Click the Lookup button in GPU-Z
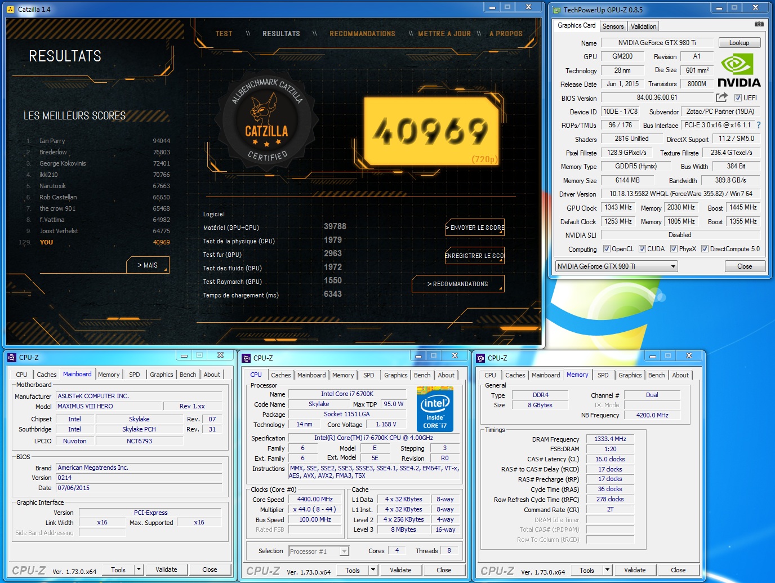 (x=739, y=43)
